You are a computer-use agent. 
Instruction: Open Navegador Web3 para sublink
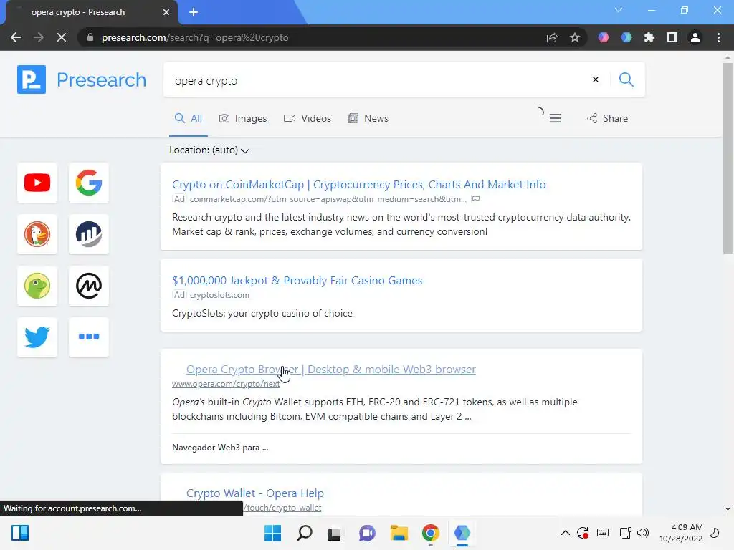[220, 448]
